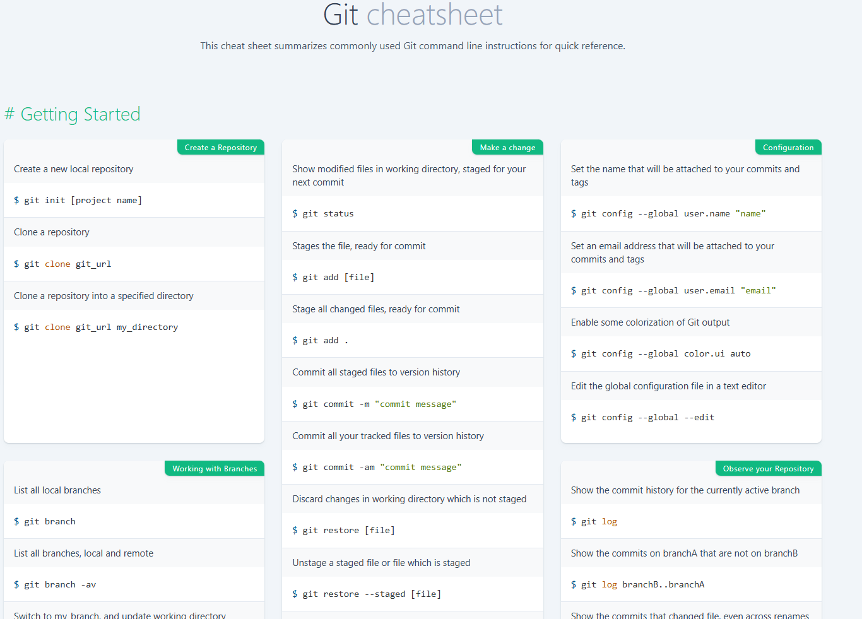Image resolution: width=862 pixels, height=619 pixels.
Task: Click the 'git config --global user.email' command
Action: (673, 291)
